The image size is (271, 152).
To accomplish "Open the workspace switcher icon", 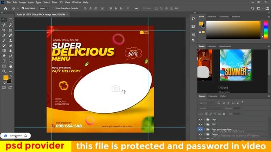I will tap(259, 8).
